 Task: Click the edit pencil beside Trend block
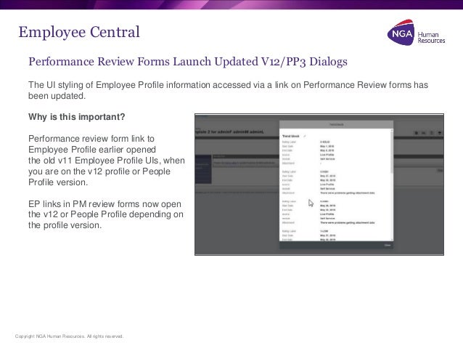(x=305, y=137)
